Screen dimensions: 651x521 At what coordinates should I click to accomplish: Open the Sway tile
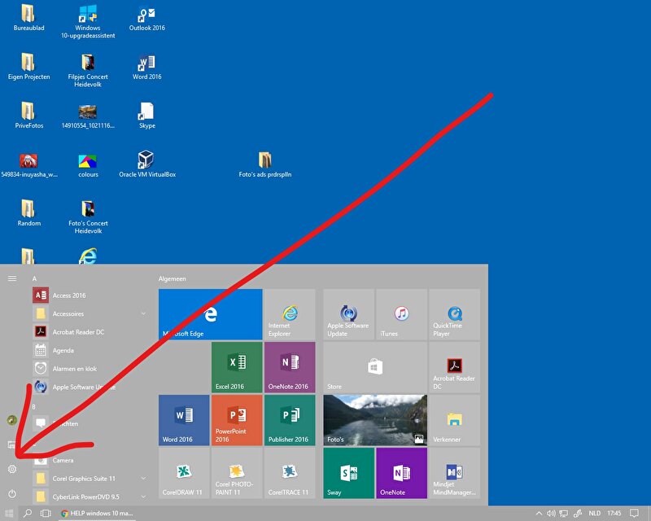tap(348, 474)
